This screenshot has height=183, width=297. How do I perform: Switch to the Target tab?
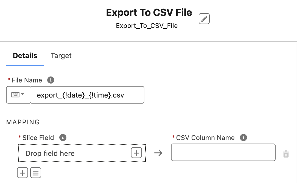pos(61,56)
